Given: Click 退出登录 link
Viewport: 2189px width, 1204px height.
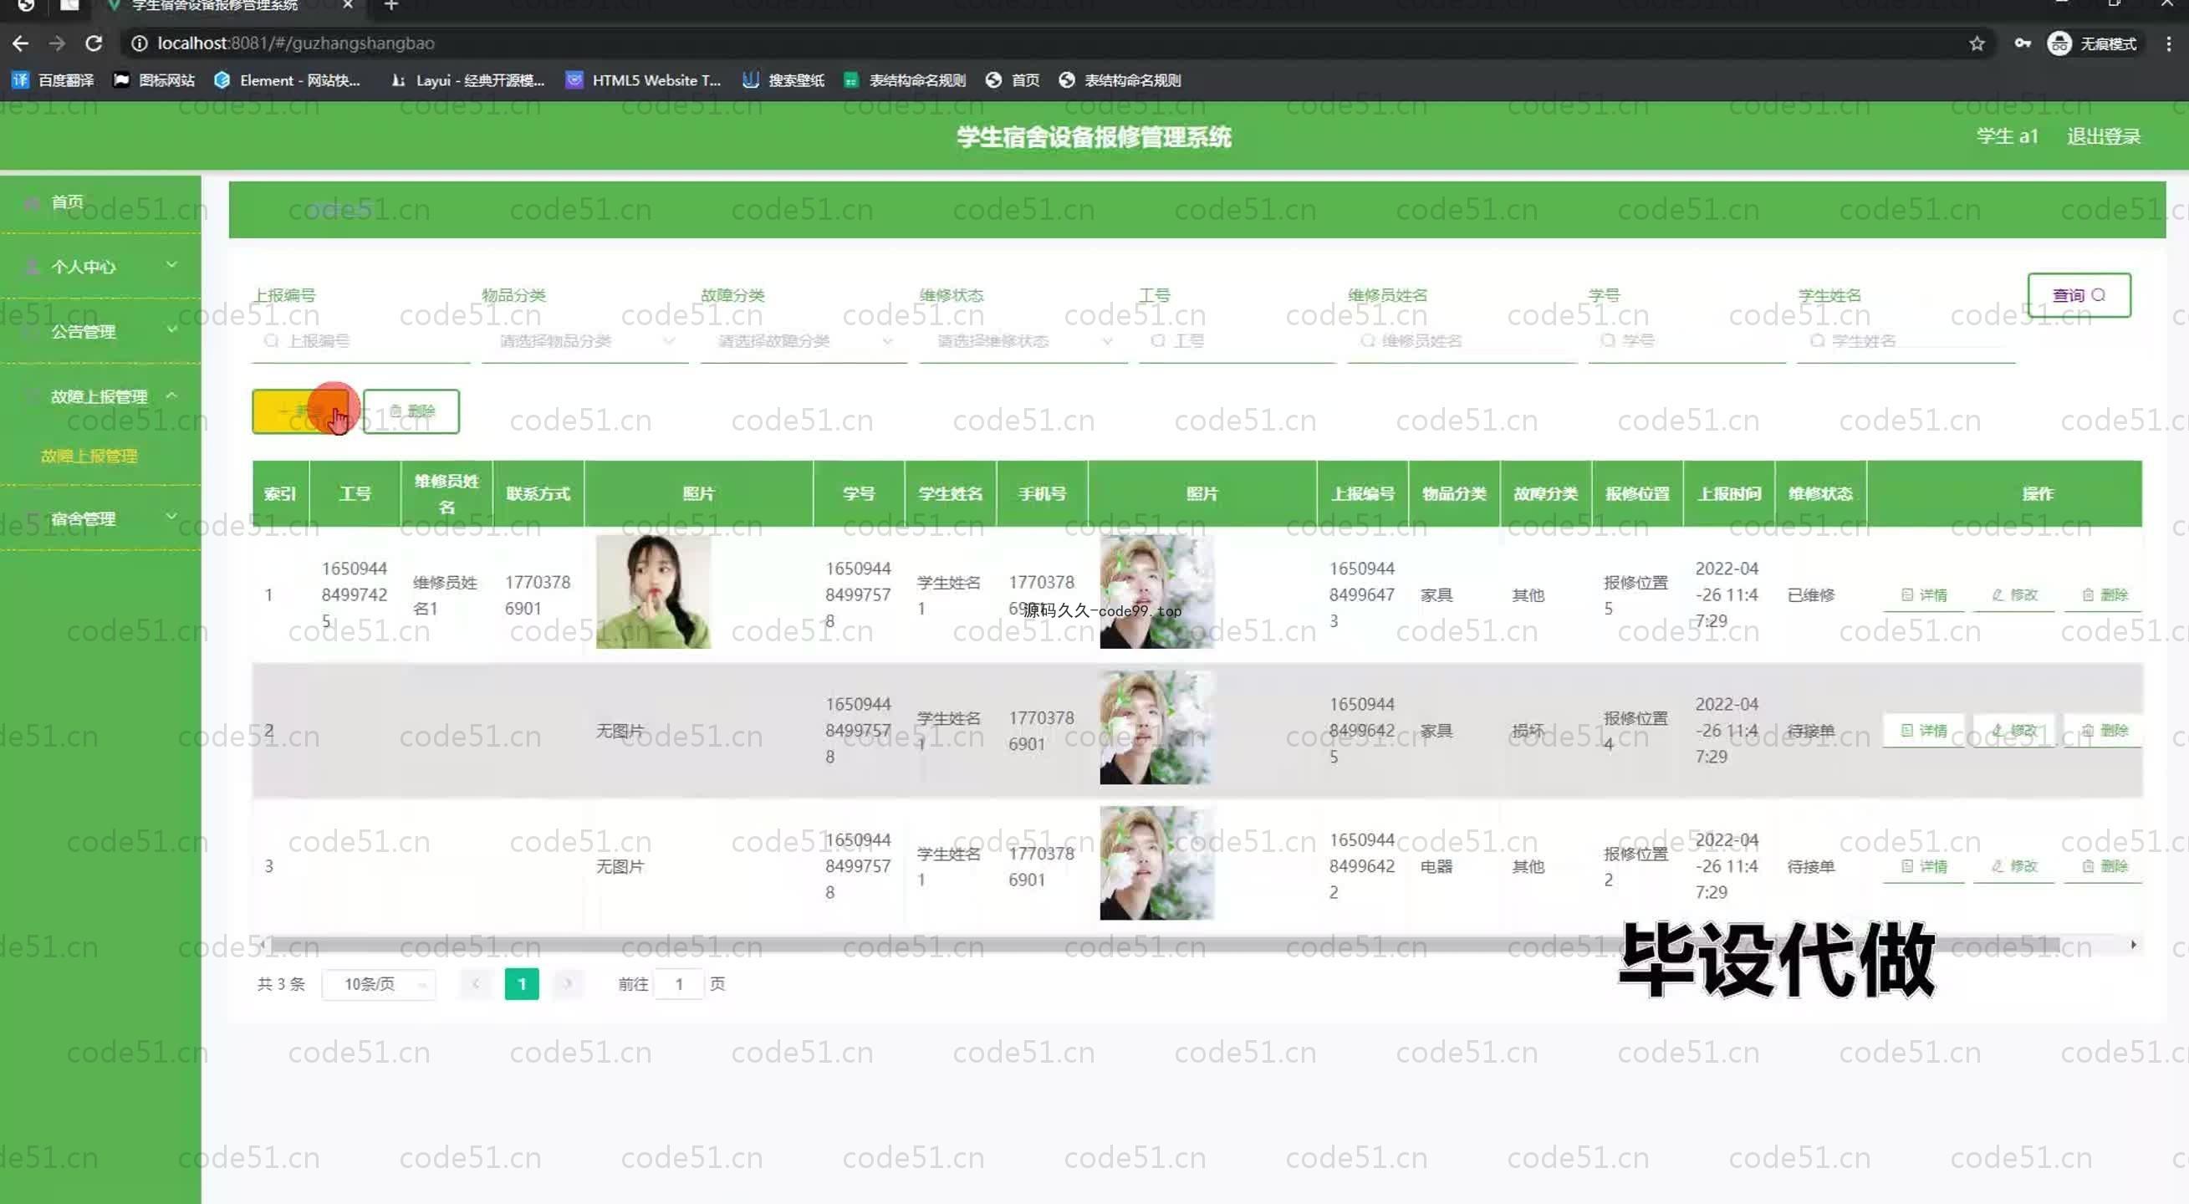Looking at the screenshot, I should [2103, 136].
